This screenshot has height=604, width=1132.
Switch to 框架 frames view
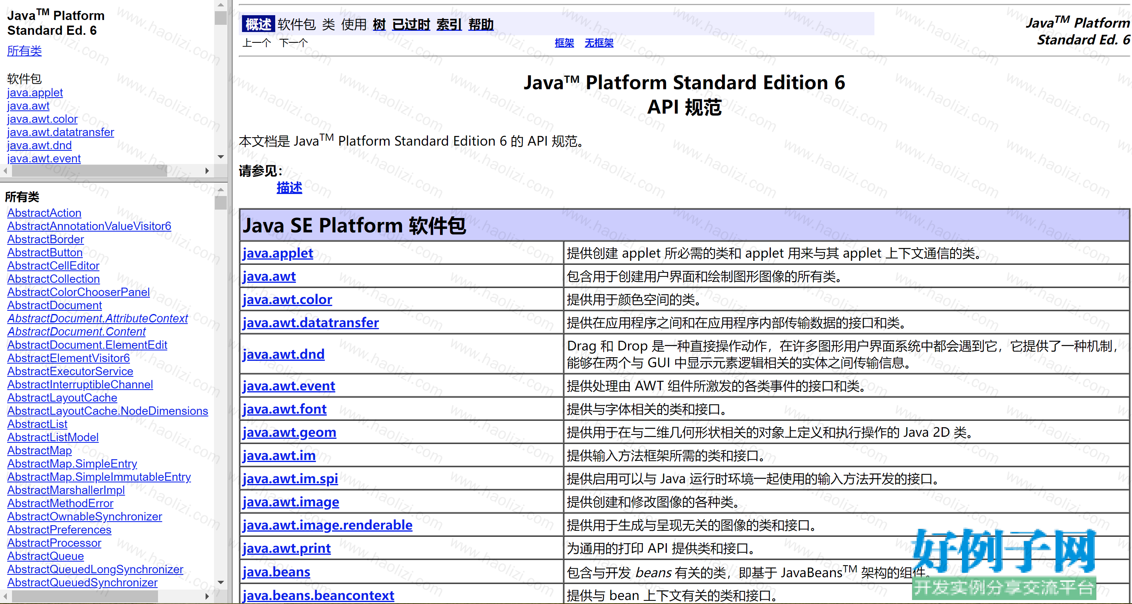coord(564,43)
